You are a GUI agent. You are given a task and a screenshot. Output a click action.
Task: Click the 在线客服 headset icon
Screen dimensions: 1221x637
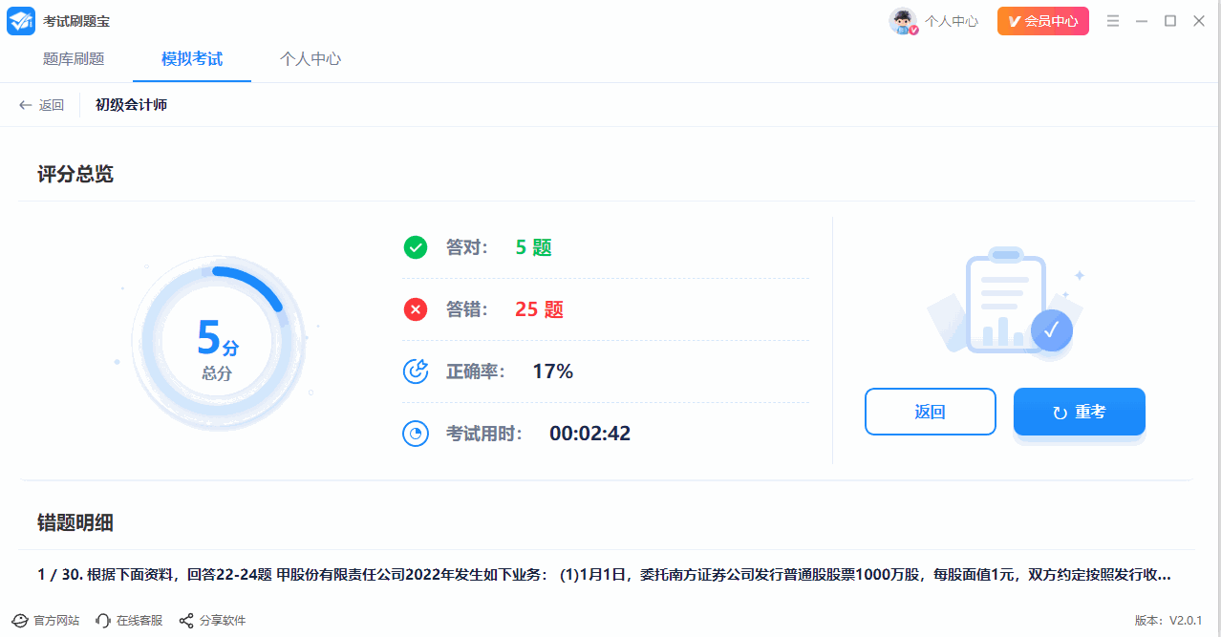(x=103, y=621)
